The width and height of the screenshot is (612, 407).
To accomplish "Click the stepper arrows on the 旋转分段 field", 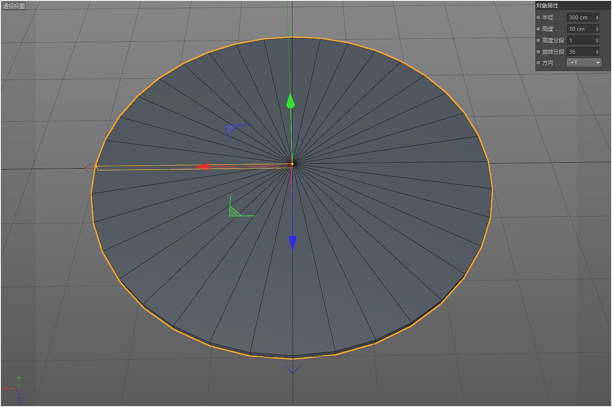I will click(x=597, y=52).
